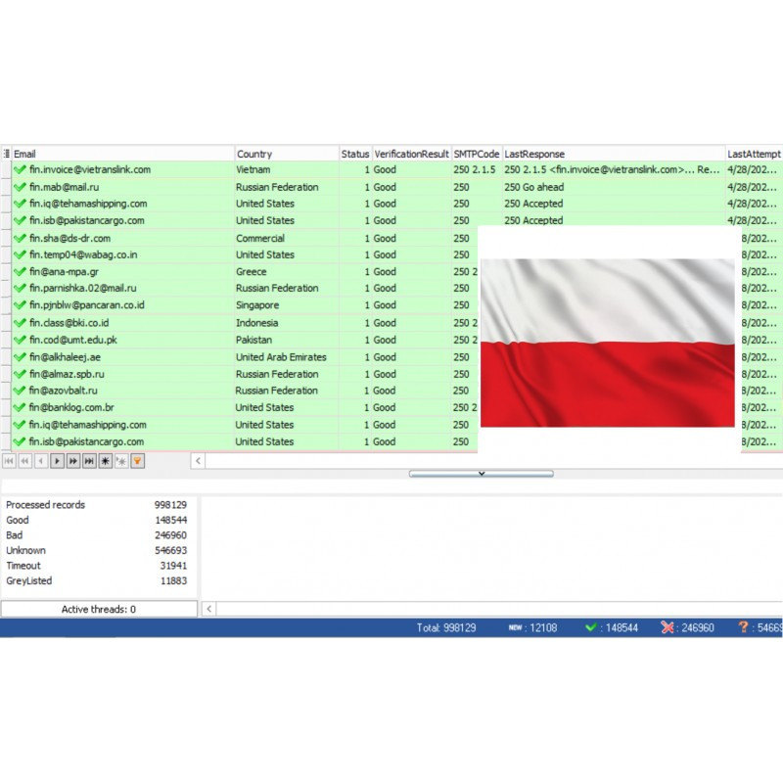
Task: Click the red X bad count icon
Action: coord(668,627)
